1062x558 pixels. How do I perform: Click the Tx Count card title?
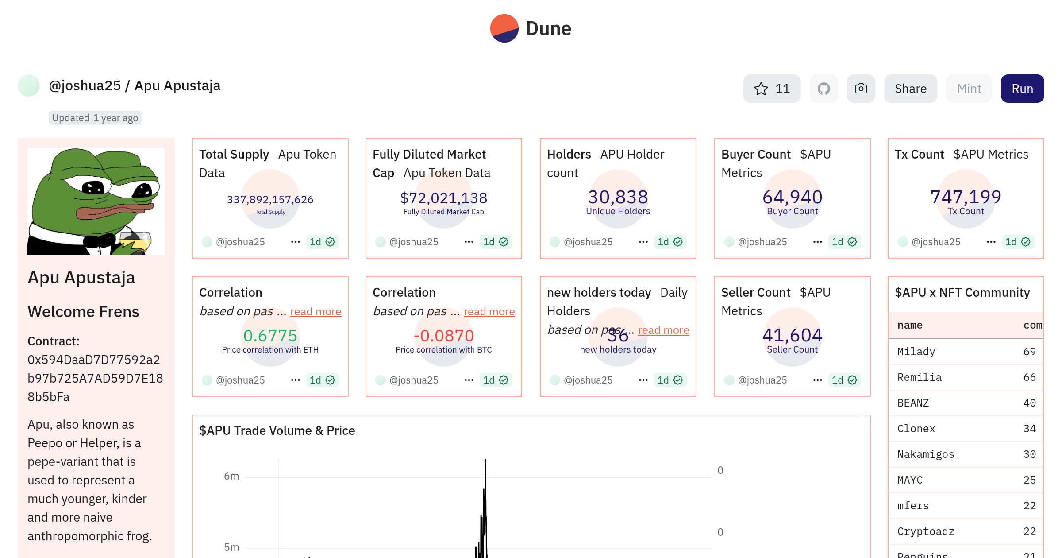(x=920, y=154)
